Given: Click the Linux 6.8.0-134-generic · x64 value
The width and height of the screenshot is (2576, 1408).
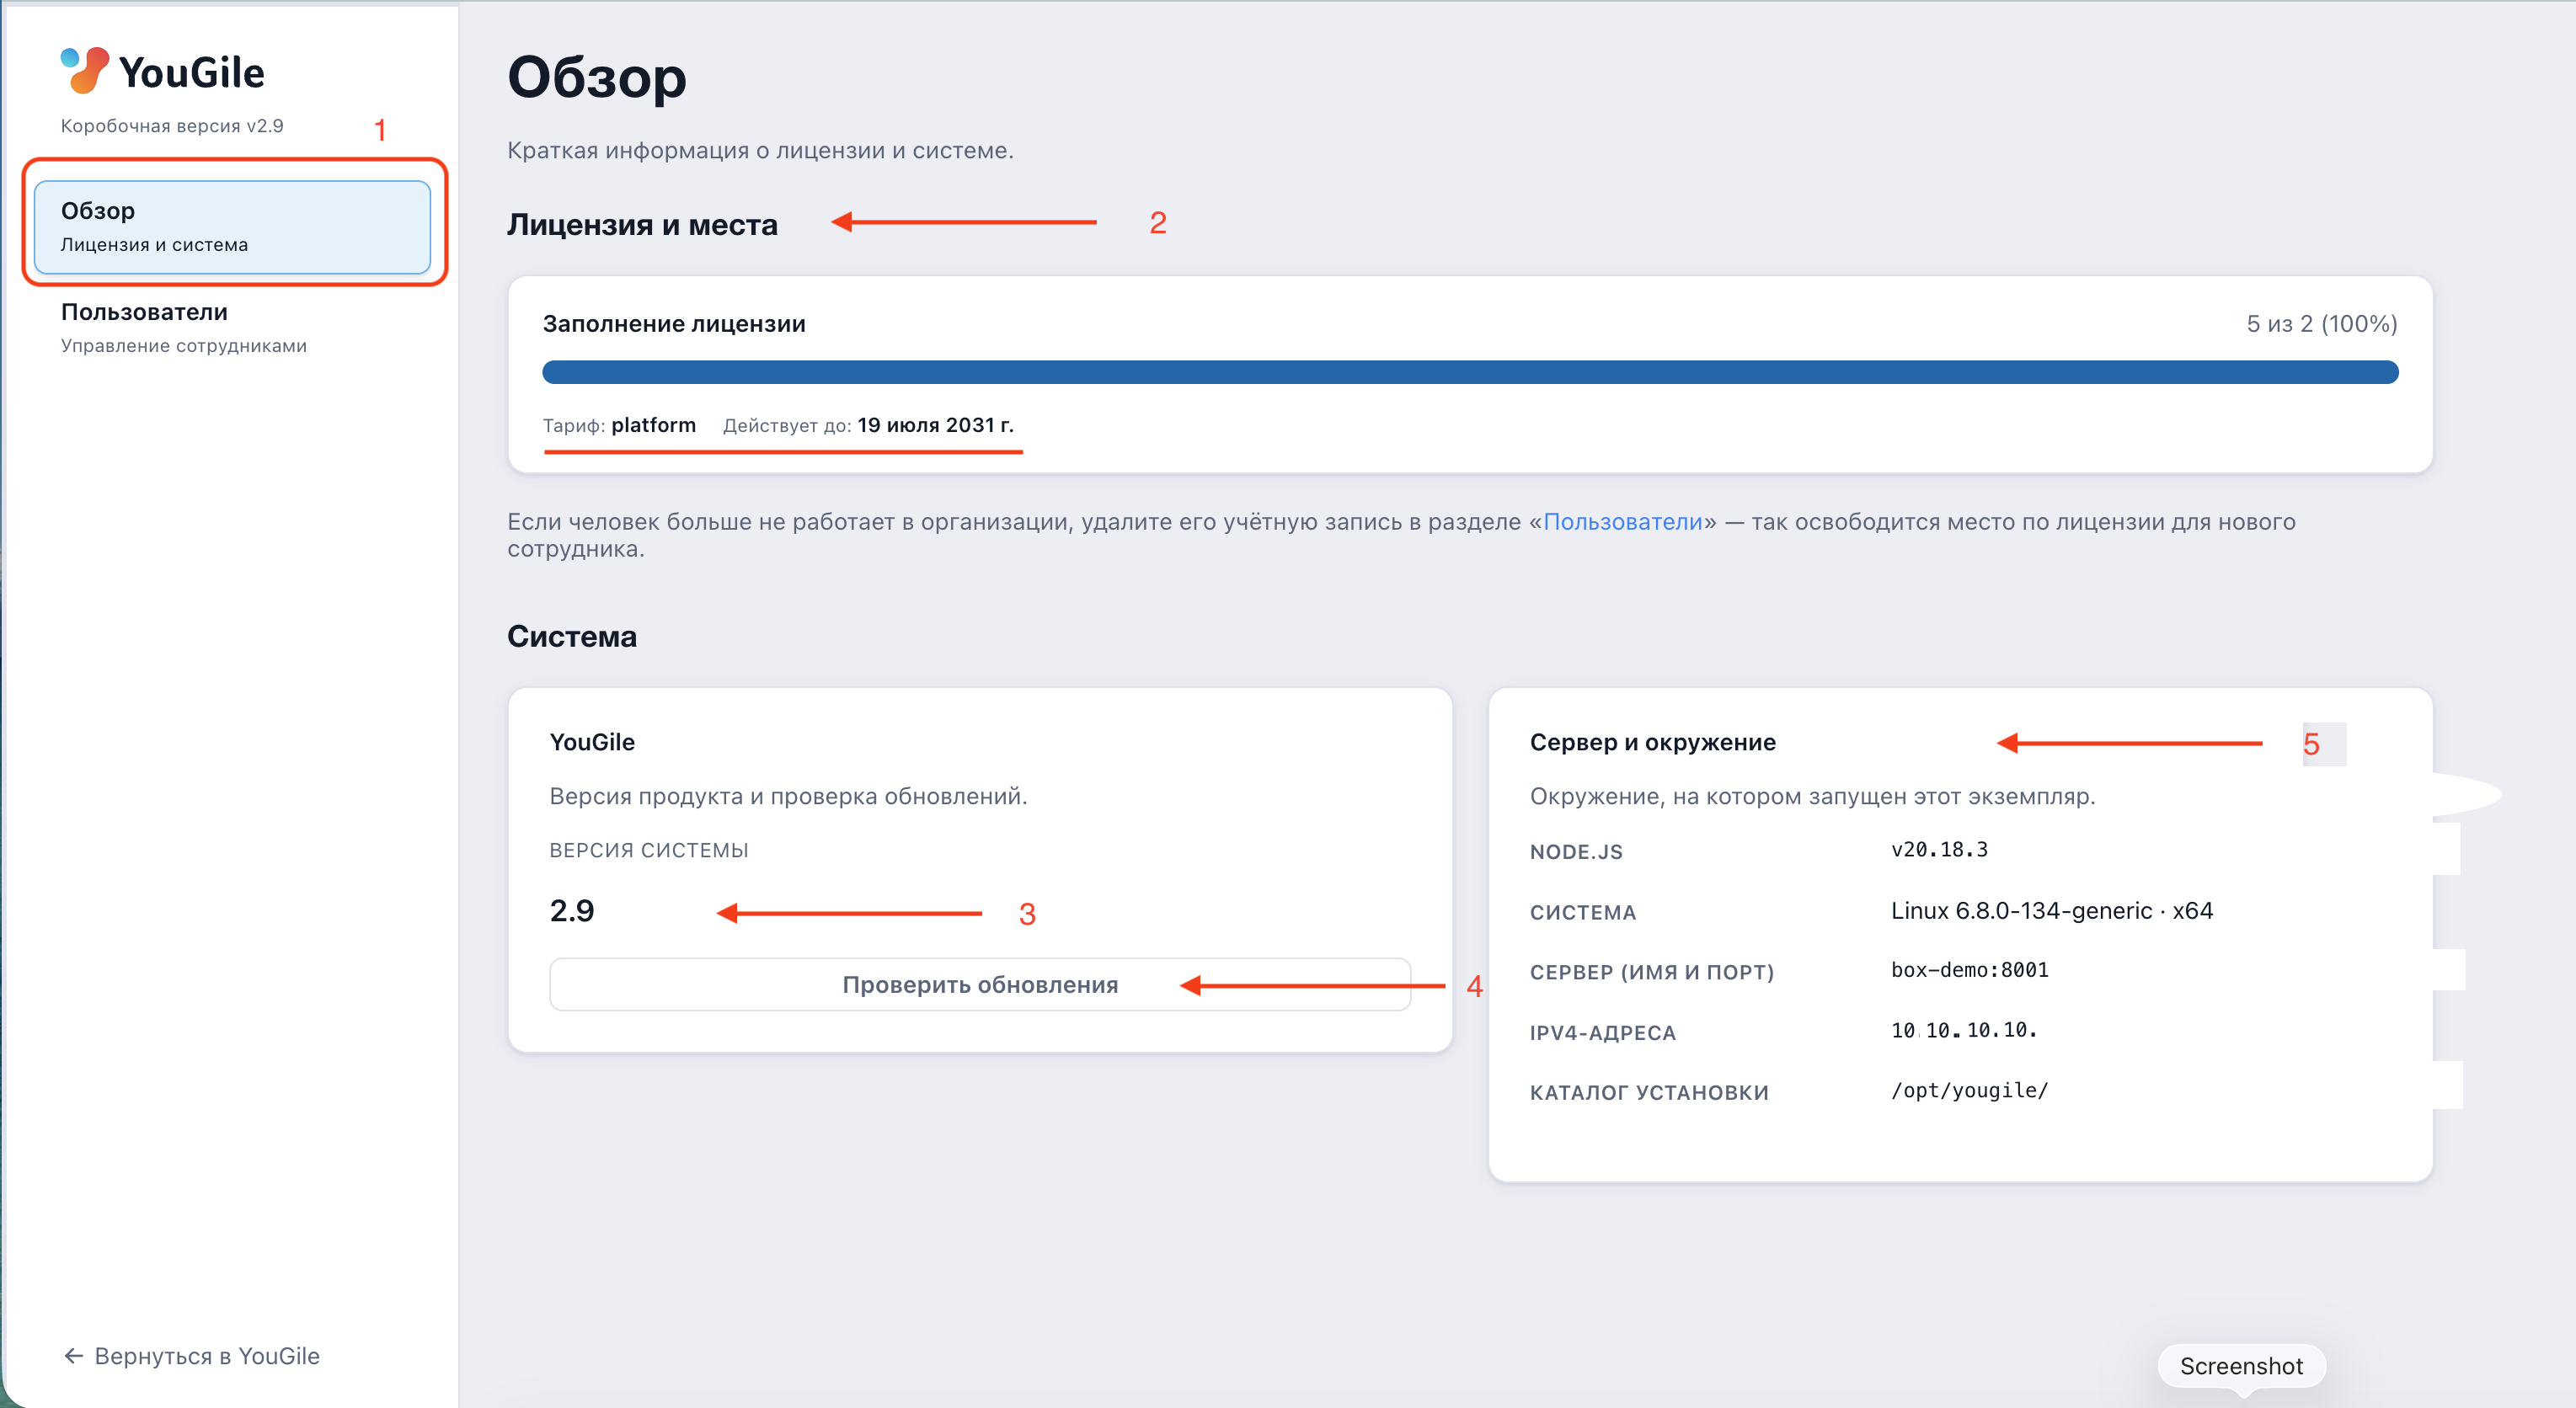Looking at the screenshot, I should click(2052, 911).
